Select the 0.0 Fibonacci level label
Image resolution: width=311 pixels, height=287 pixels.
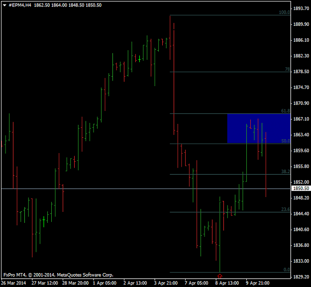pyautogui.click(x=287, y=270)
